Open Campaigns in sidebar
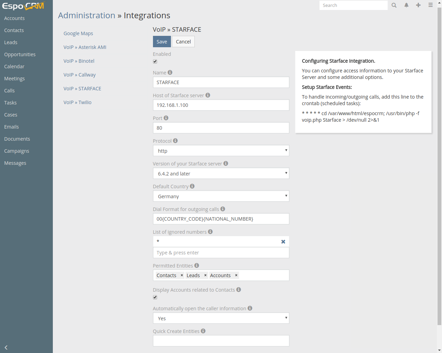 [17, 151]
